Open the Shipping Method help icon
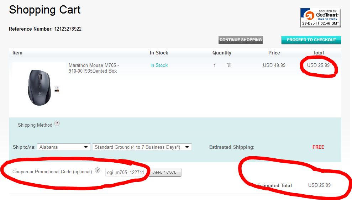The image size is (352, 200). click(x=57, y=123)
